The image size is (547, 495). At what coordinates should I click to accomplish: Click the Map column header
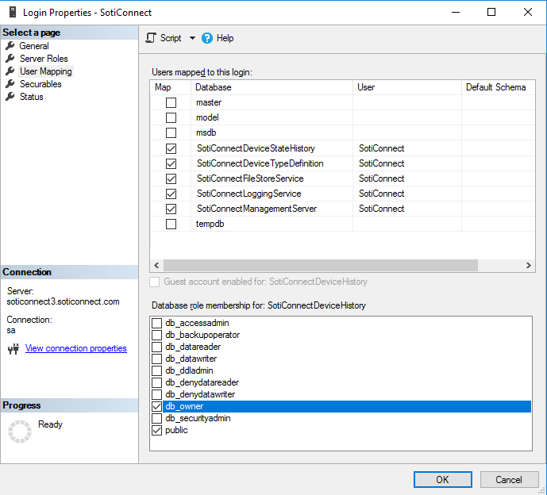point(171,87)
